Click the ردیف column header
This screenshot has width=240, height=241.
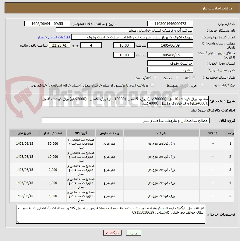(x=230, y=133)
